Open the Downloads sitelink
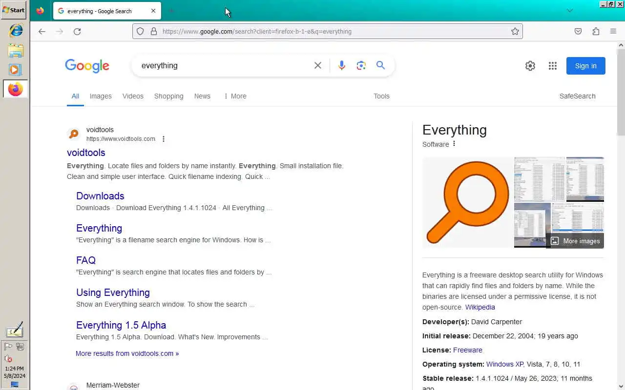625x390 pixels. point(100,196)
